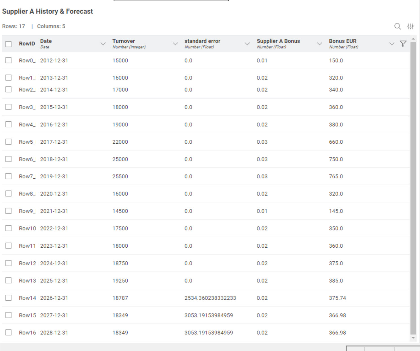420x351 pixels.
Task: Click the RowID column header
Action: click(27, 44)
